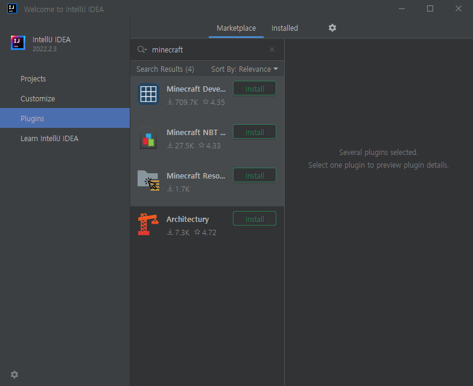Install the Architectury plugin

(255, 219)
